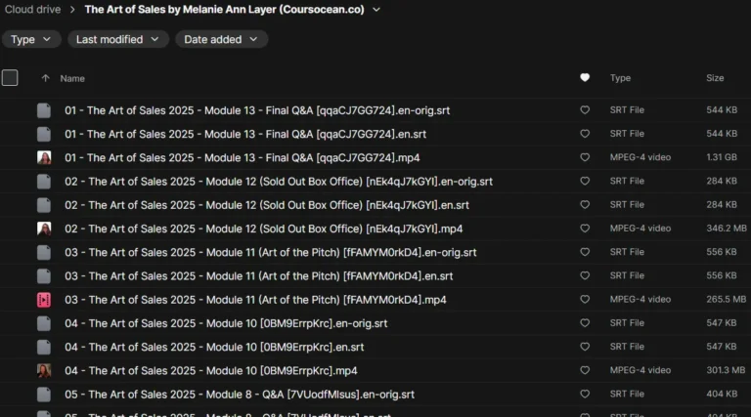Open the Type filter dropdown
The width and height of the screenshot is (751, 417).
31,39
